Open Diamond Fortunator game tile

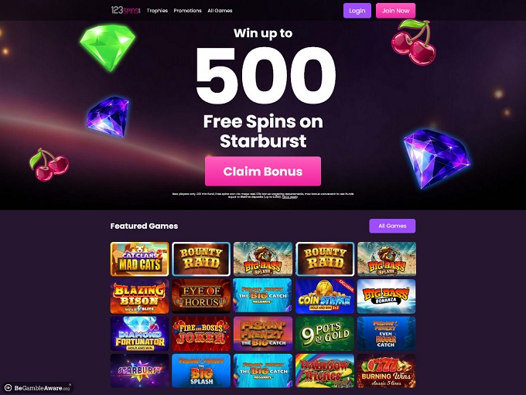139,334
